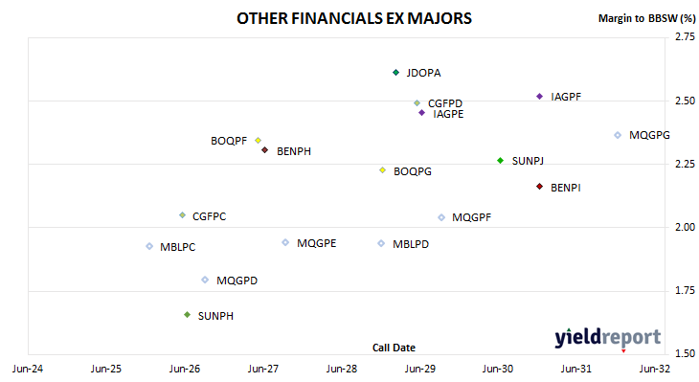Click the chart title Other Financials Ex Majors
The width and height of the screenshot is (699, 382).
click(354, 18)
